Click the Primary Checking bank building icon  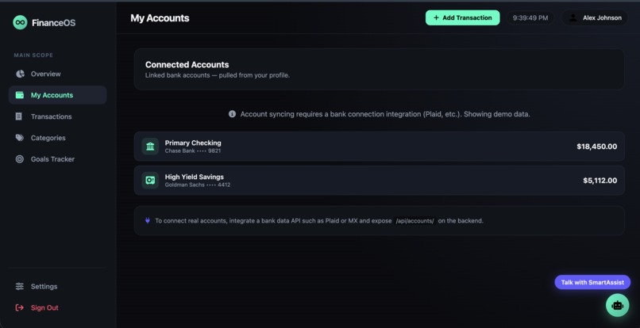tap(150, 147)
